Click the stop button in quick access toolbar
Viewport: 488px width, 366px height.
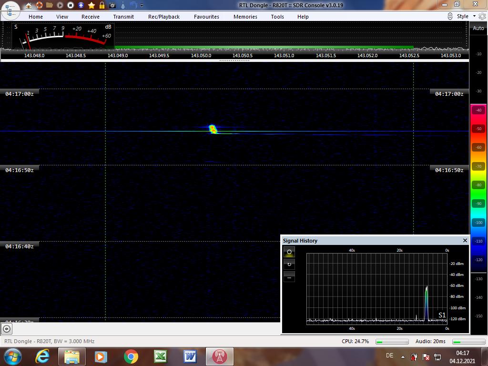(71, 5)
